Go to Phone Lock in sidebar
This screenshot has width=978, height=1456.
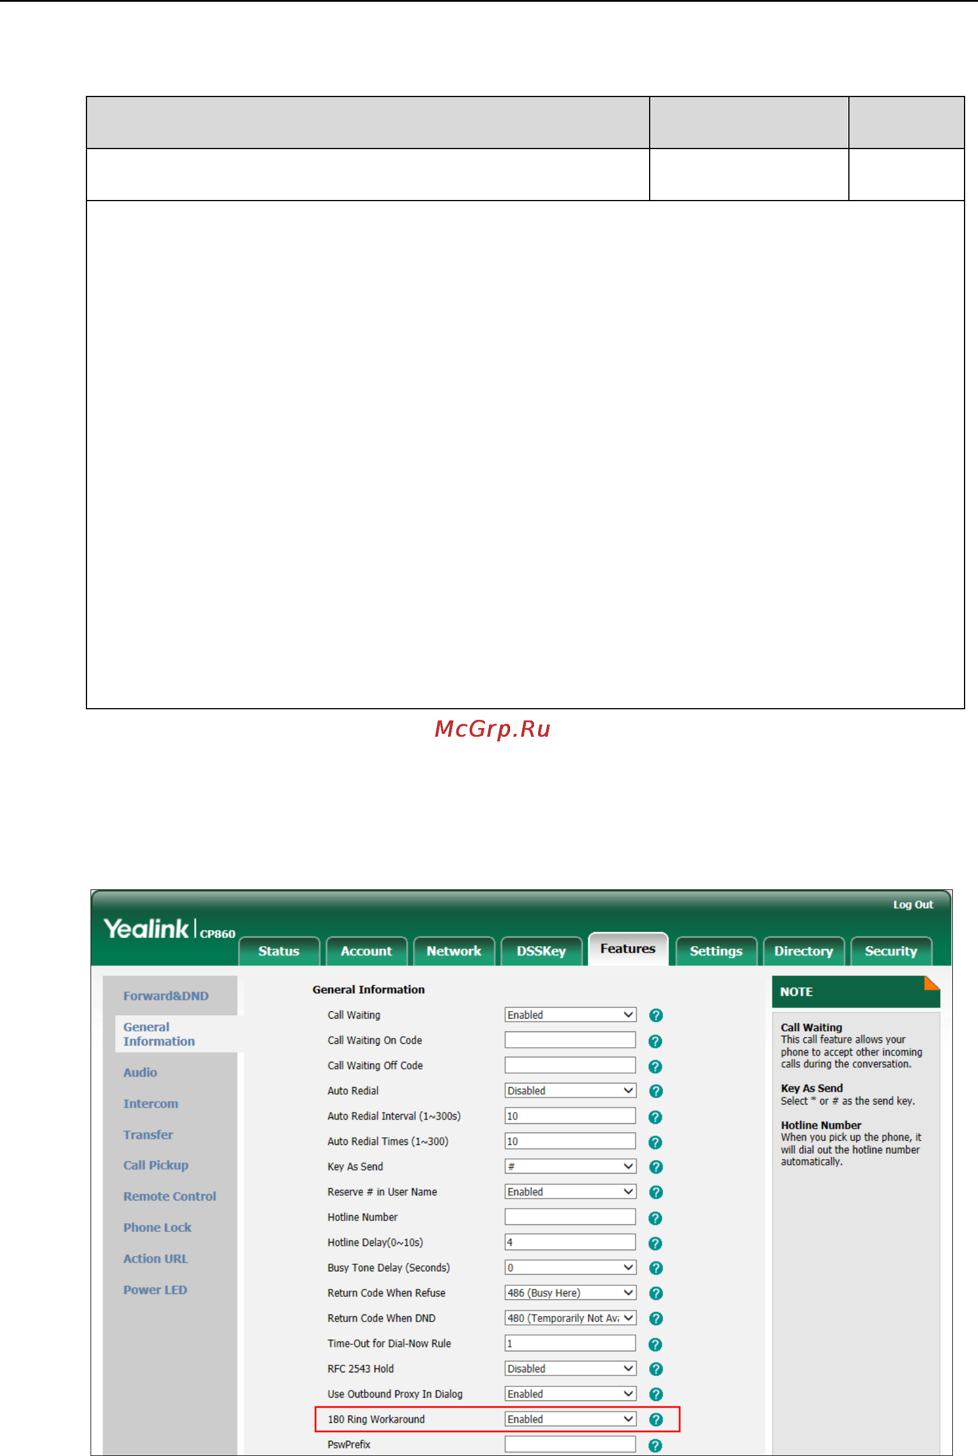coord(157,1228)
